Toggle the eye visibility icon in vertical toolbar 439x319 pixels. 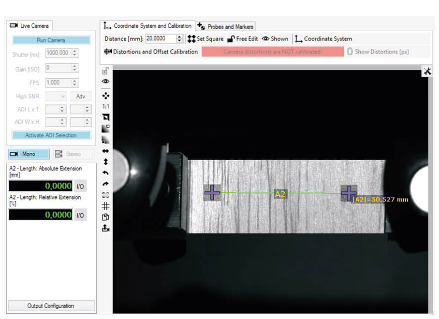click(x=105, y=82)
